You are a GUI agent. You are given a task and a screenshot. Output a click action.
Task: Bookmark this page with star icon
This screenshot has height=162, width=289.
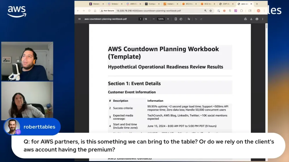pyautogui.click(x=211, y=11)
